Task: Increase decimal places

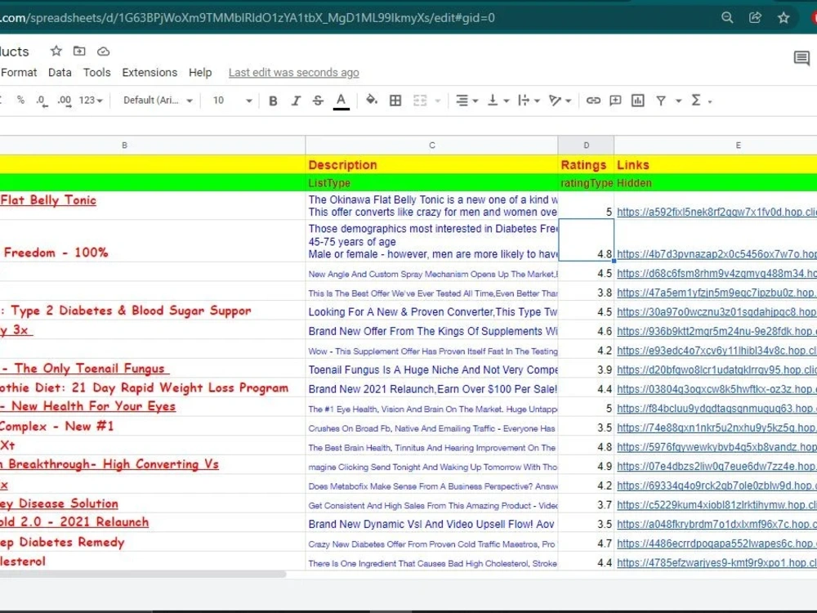Action: (x=64, y=101)
